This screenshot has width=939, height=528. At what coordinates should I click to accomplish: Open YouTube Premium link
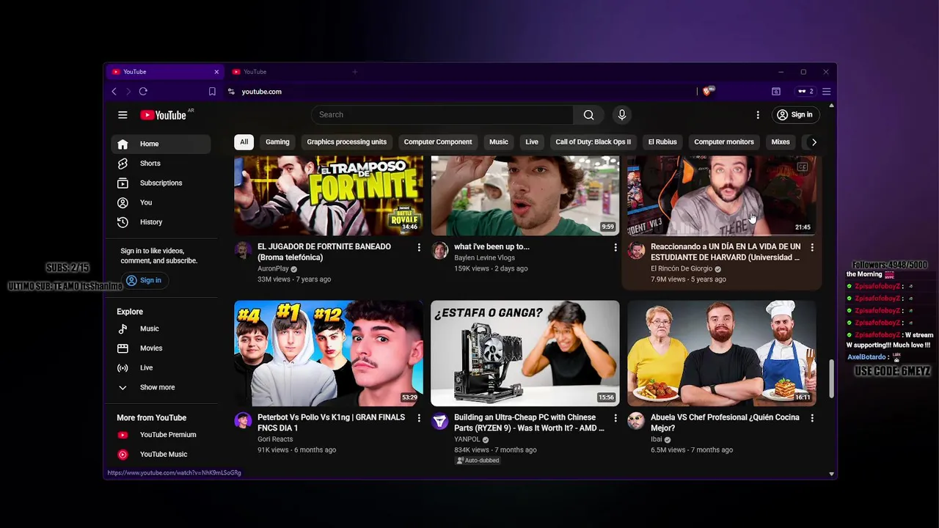[x=162, y=435]
